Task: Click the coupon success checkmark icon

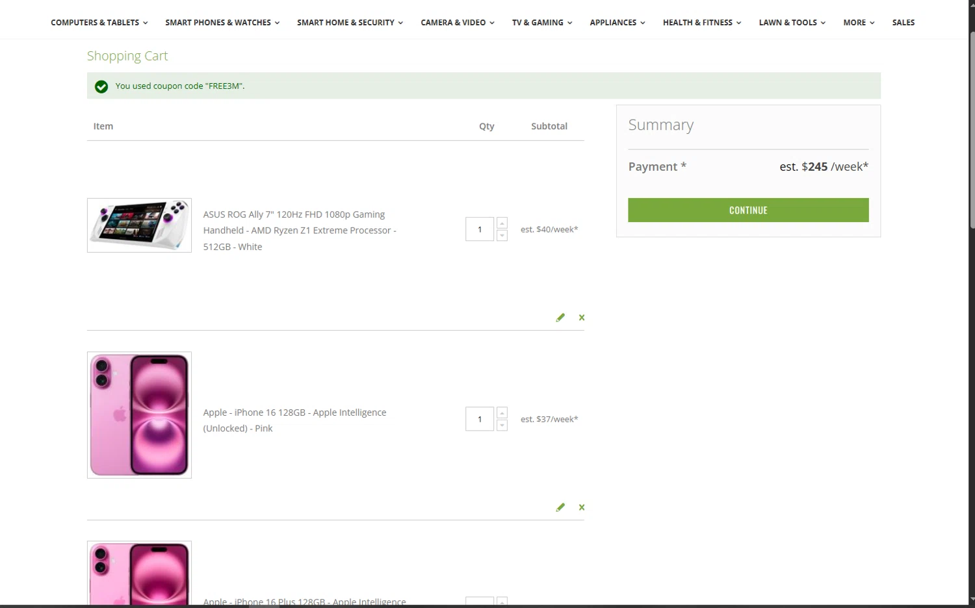Action: pos(101,86)
